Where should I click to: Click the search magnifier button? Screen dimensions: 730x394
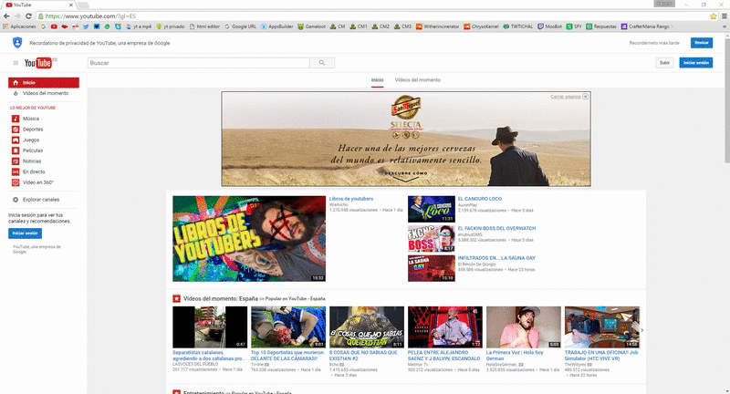(x=322, y=63)
